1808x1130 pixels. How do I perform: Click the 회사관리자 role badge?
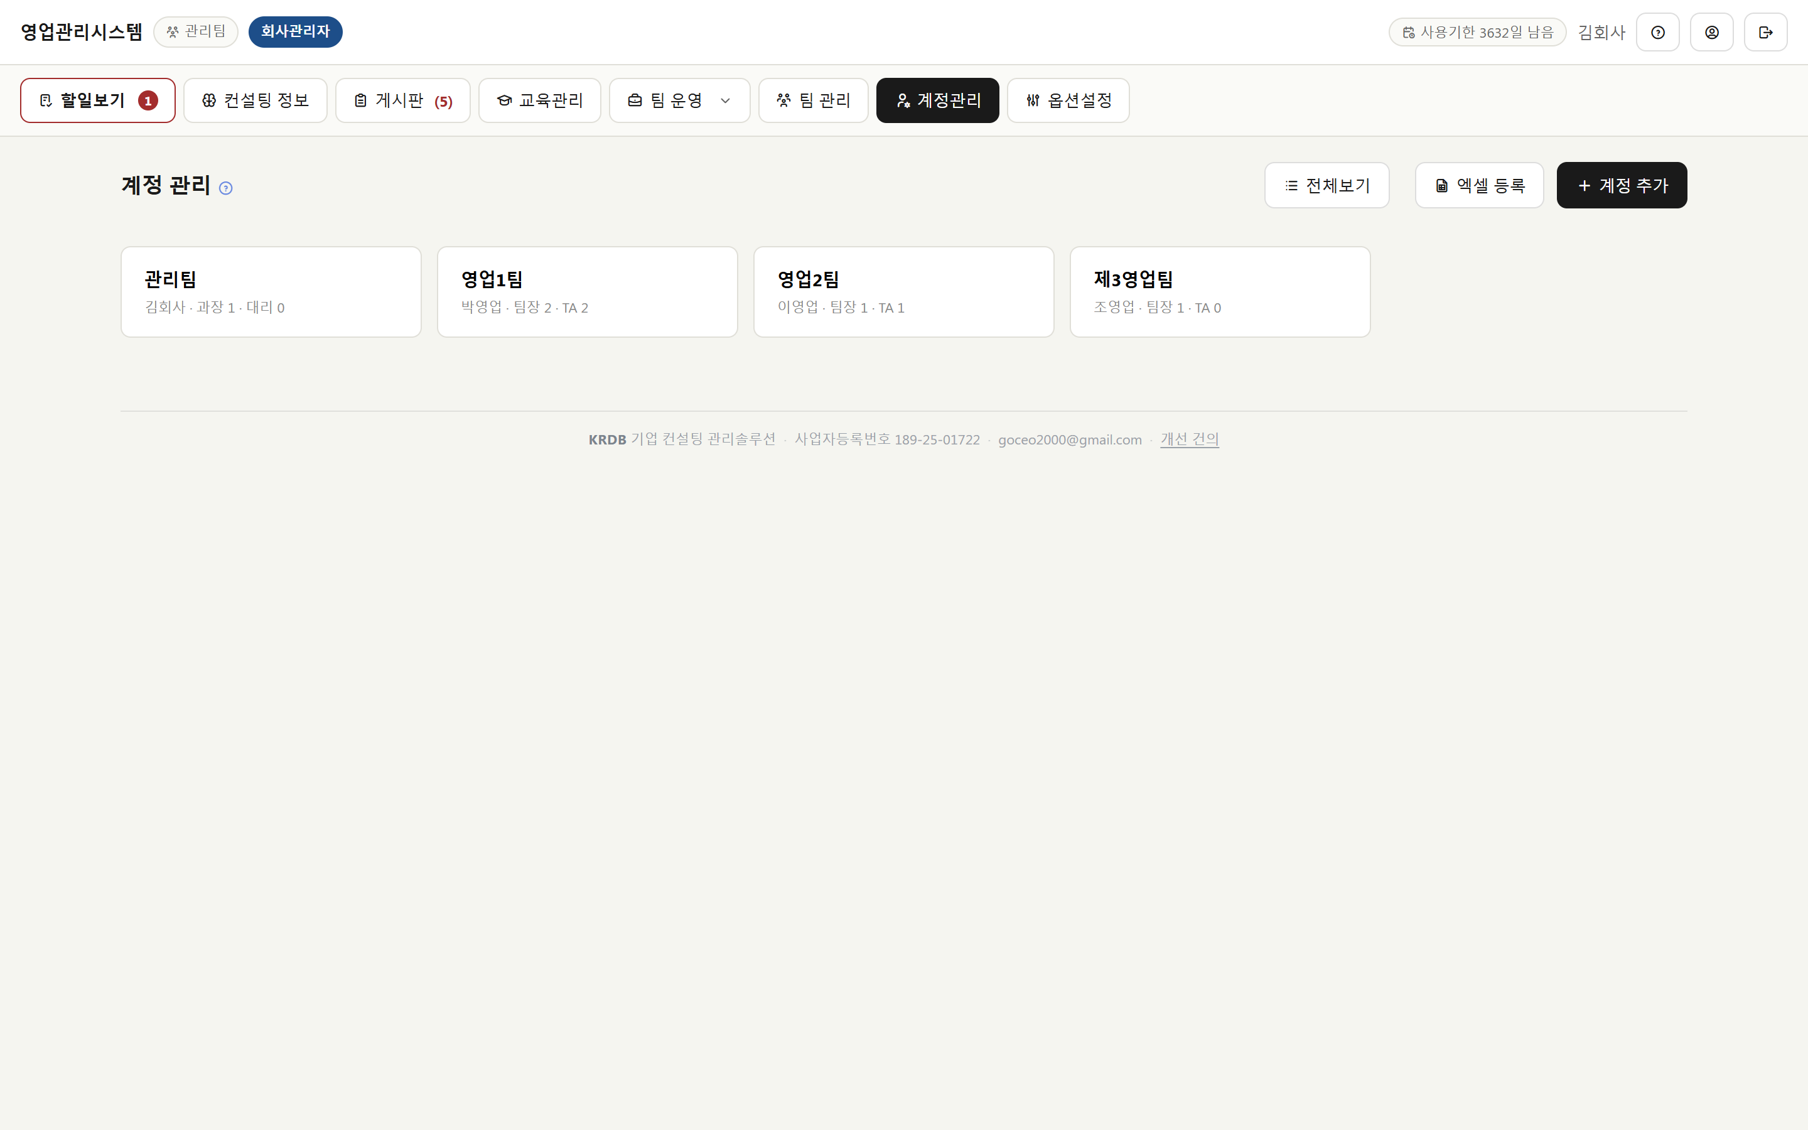295,31
